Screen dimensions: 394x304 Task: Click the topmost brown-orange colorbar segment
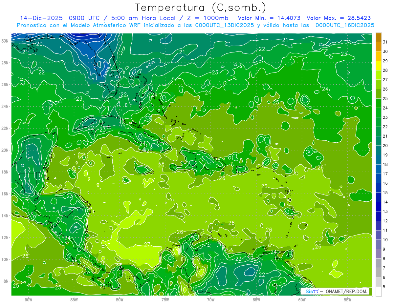[x=379, y=37]
